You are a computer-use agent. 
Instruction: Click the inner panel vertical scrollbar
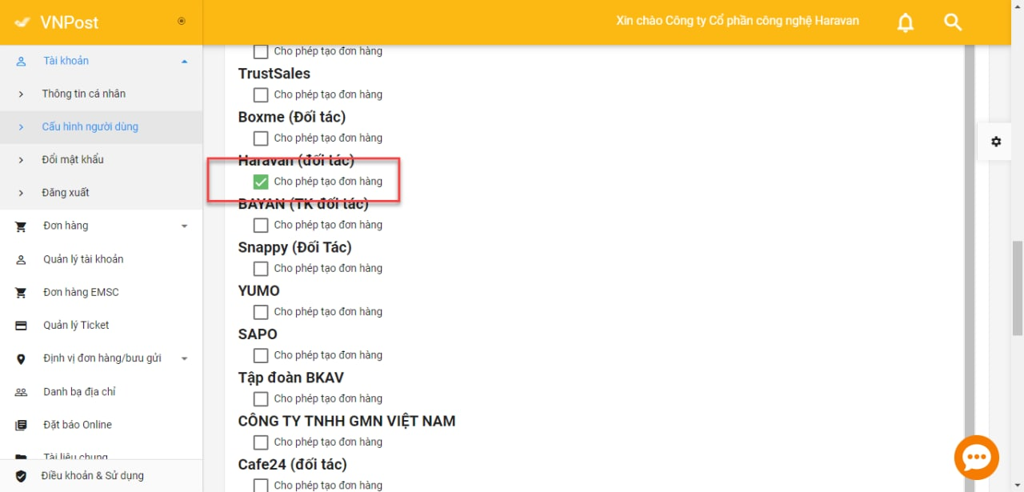click(x=970, y=268)
